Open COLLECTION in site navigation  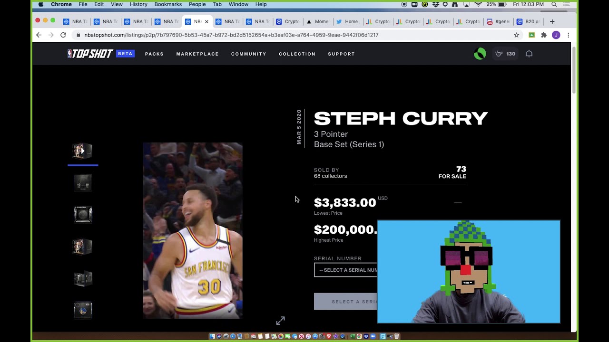(x=297, y=54)
